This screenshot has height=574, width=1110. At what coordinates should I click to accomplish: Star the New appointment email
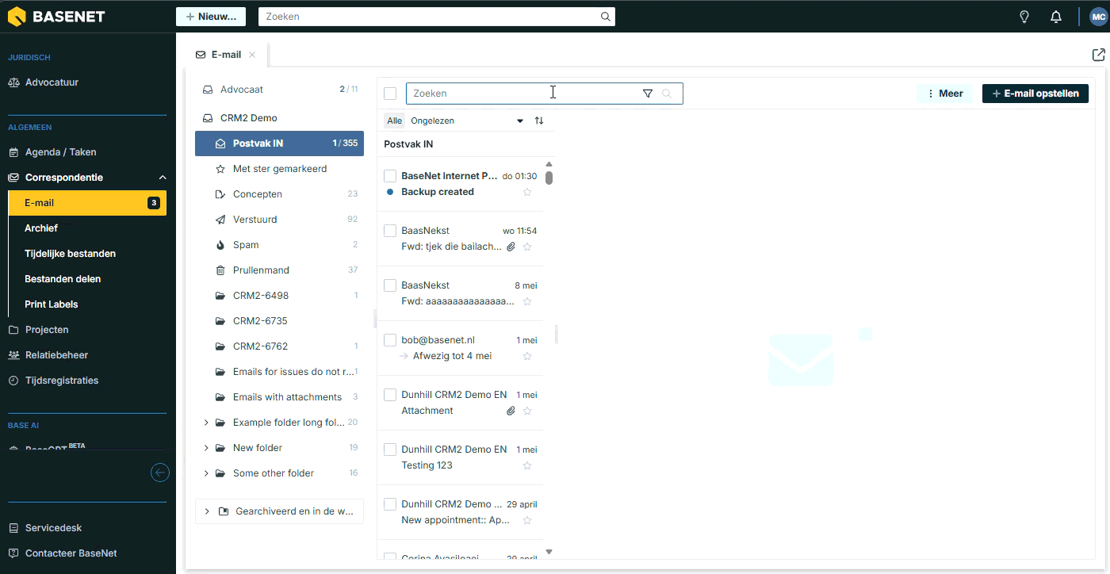(x=527, y=520)
